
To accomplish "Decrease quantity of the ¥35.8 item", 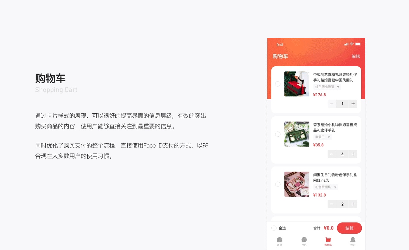I will [x=332, y=154].
